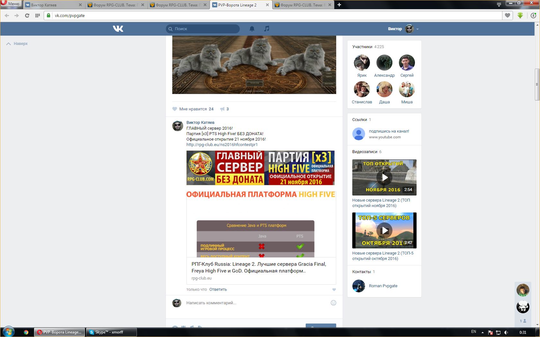
Task: Launch Chrome from the taskbar
Action: [26, 332]
